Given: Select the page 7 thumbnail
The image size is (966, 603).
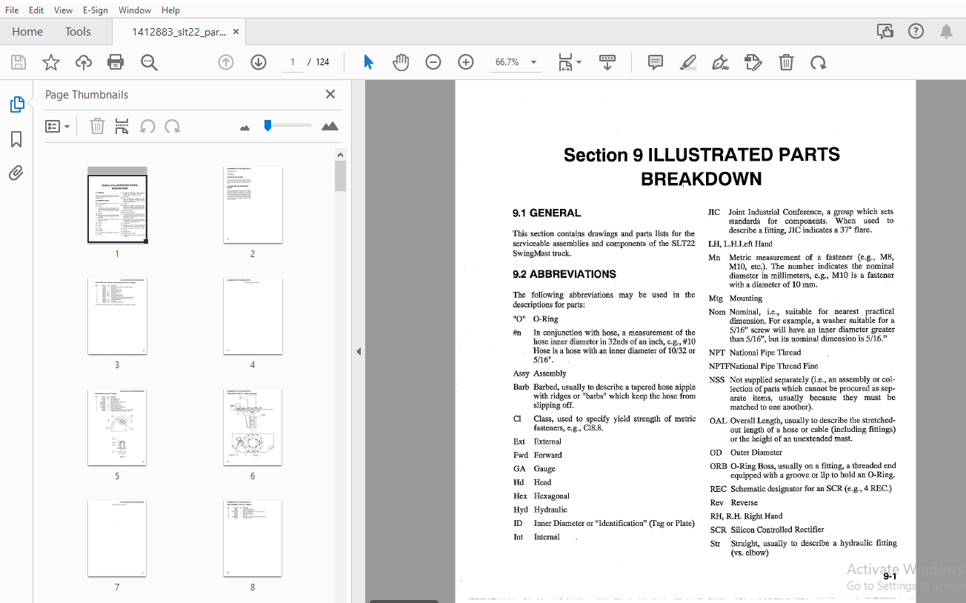Looking at the screenshot, I should point(117,538).
